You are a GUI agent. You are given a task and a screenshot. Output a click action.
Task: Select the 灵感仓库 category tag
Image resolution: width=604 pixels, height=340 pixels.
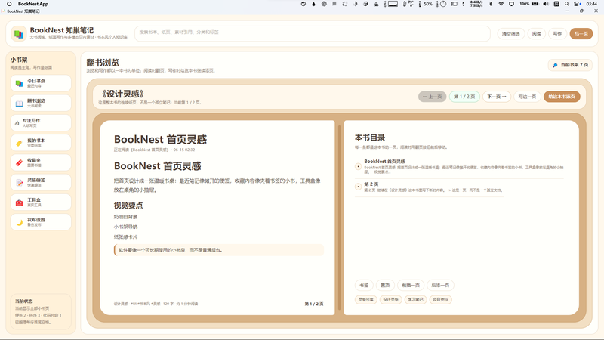pyautogui.click(x=366, y=299)
